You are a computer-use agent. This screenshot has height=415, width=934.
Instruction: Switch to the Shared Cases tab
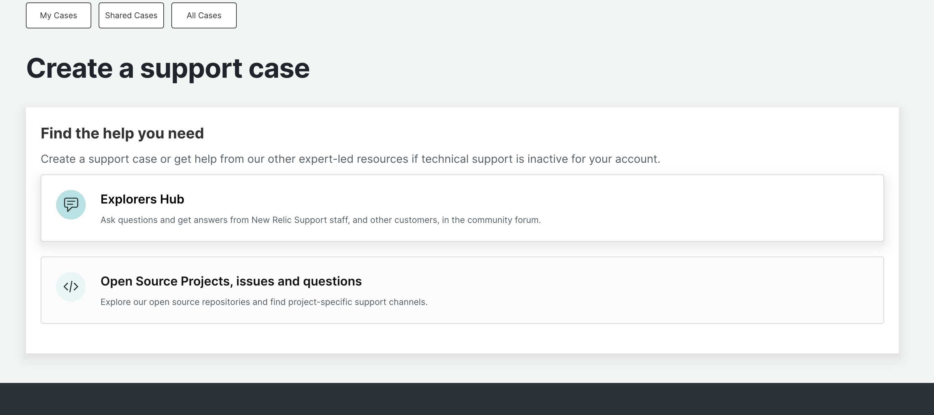click(x=131, y=15)
